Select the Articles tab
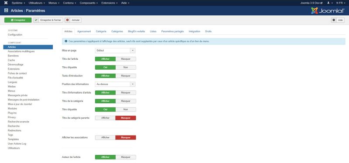349x163 pixels. [68, 31]
